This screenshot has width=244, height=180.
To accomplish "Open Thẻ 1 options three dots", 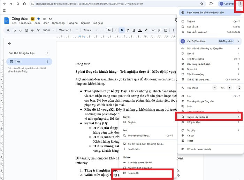I will 47,62.
